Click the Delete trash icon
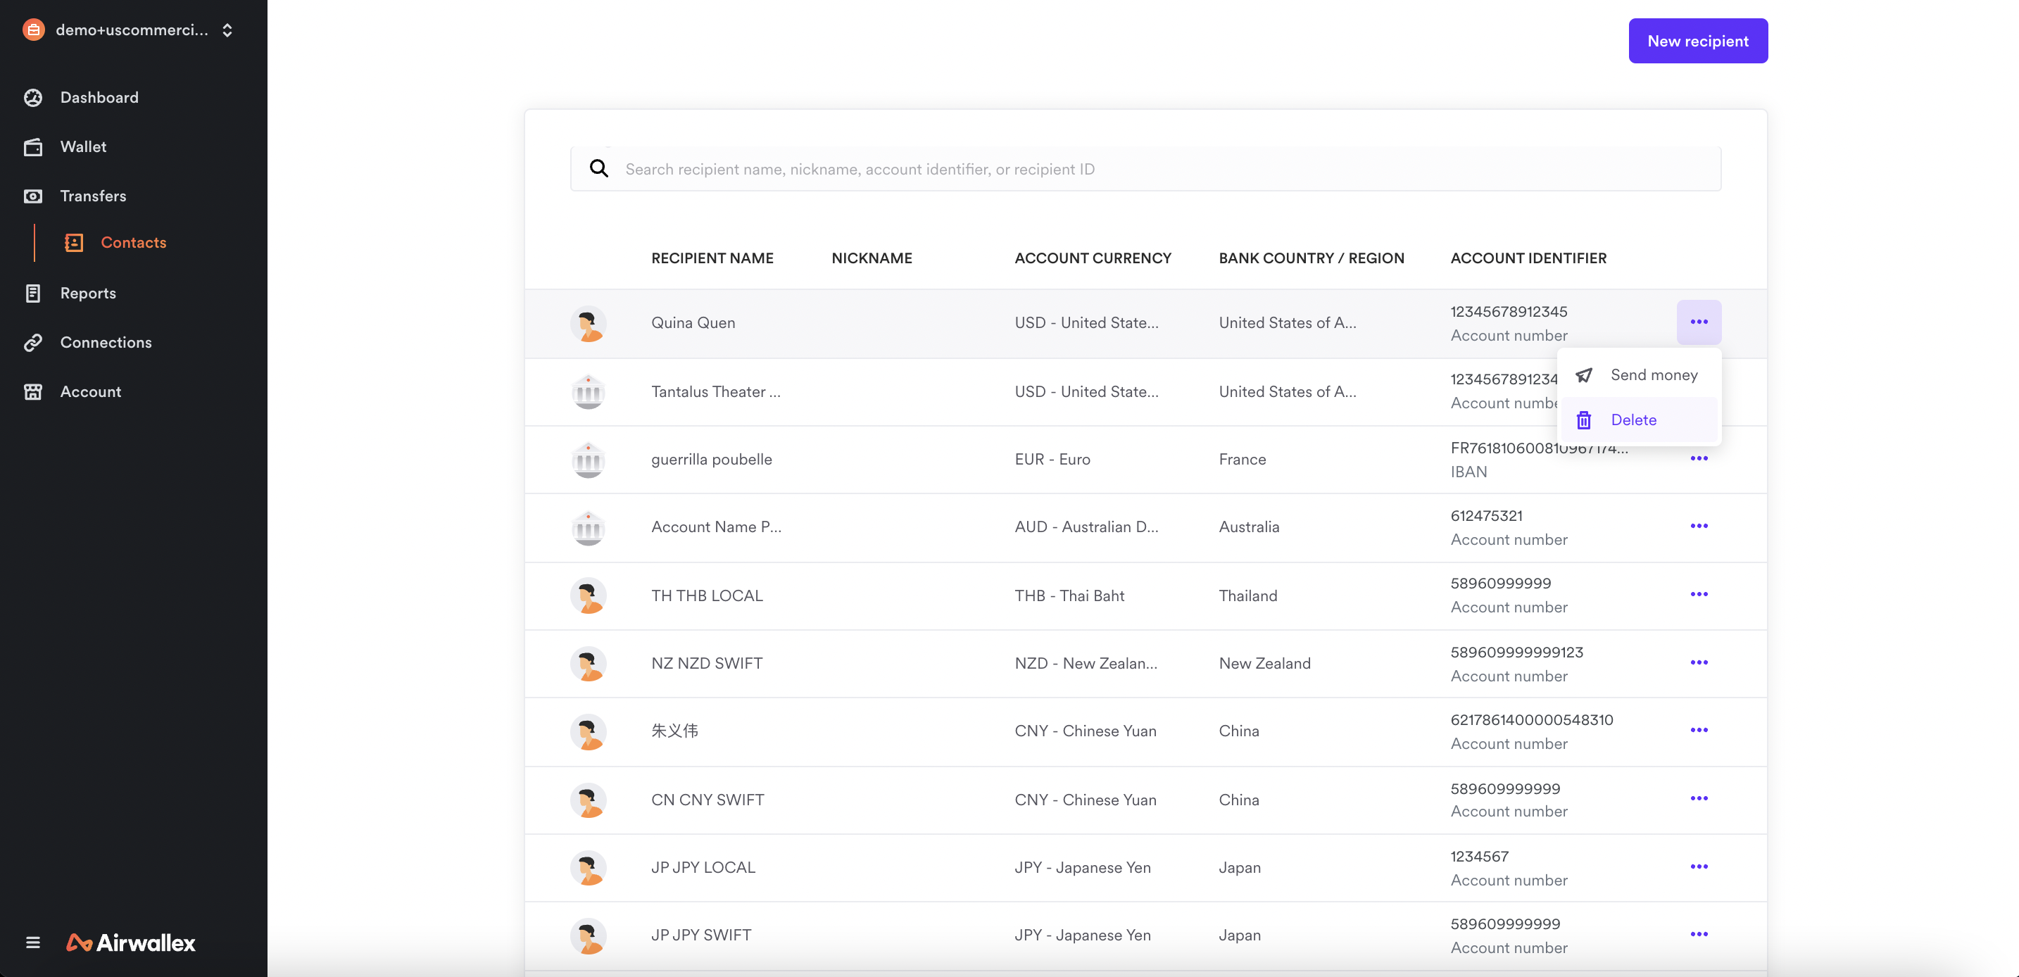 pyautogui.click(x=1584, y=420)
